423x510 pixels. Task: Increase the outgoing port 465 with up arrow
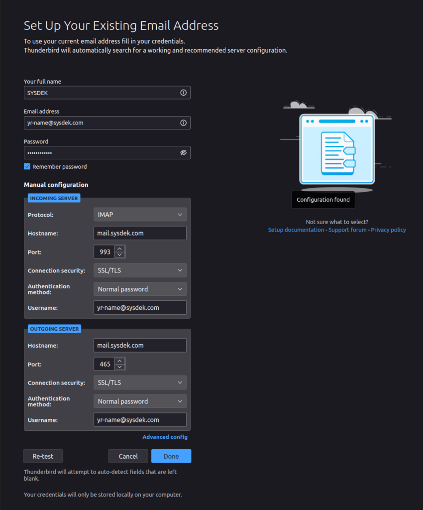119,361
